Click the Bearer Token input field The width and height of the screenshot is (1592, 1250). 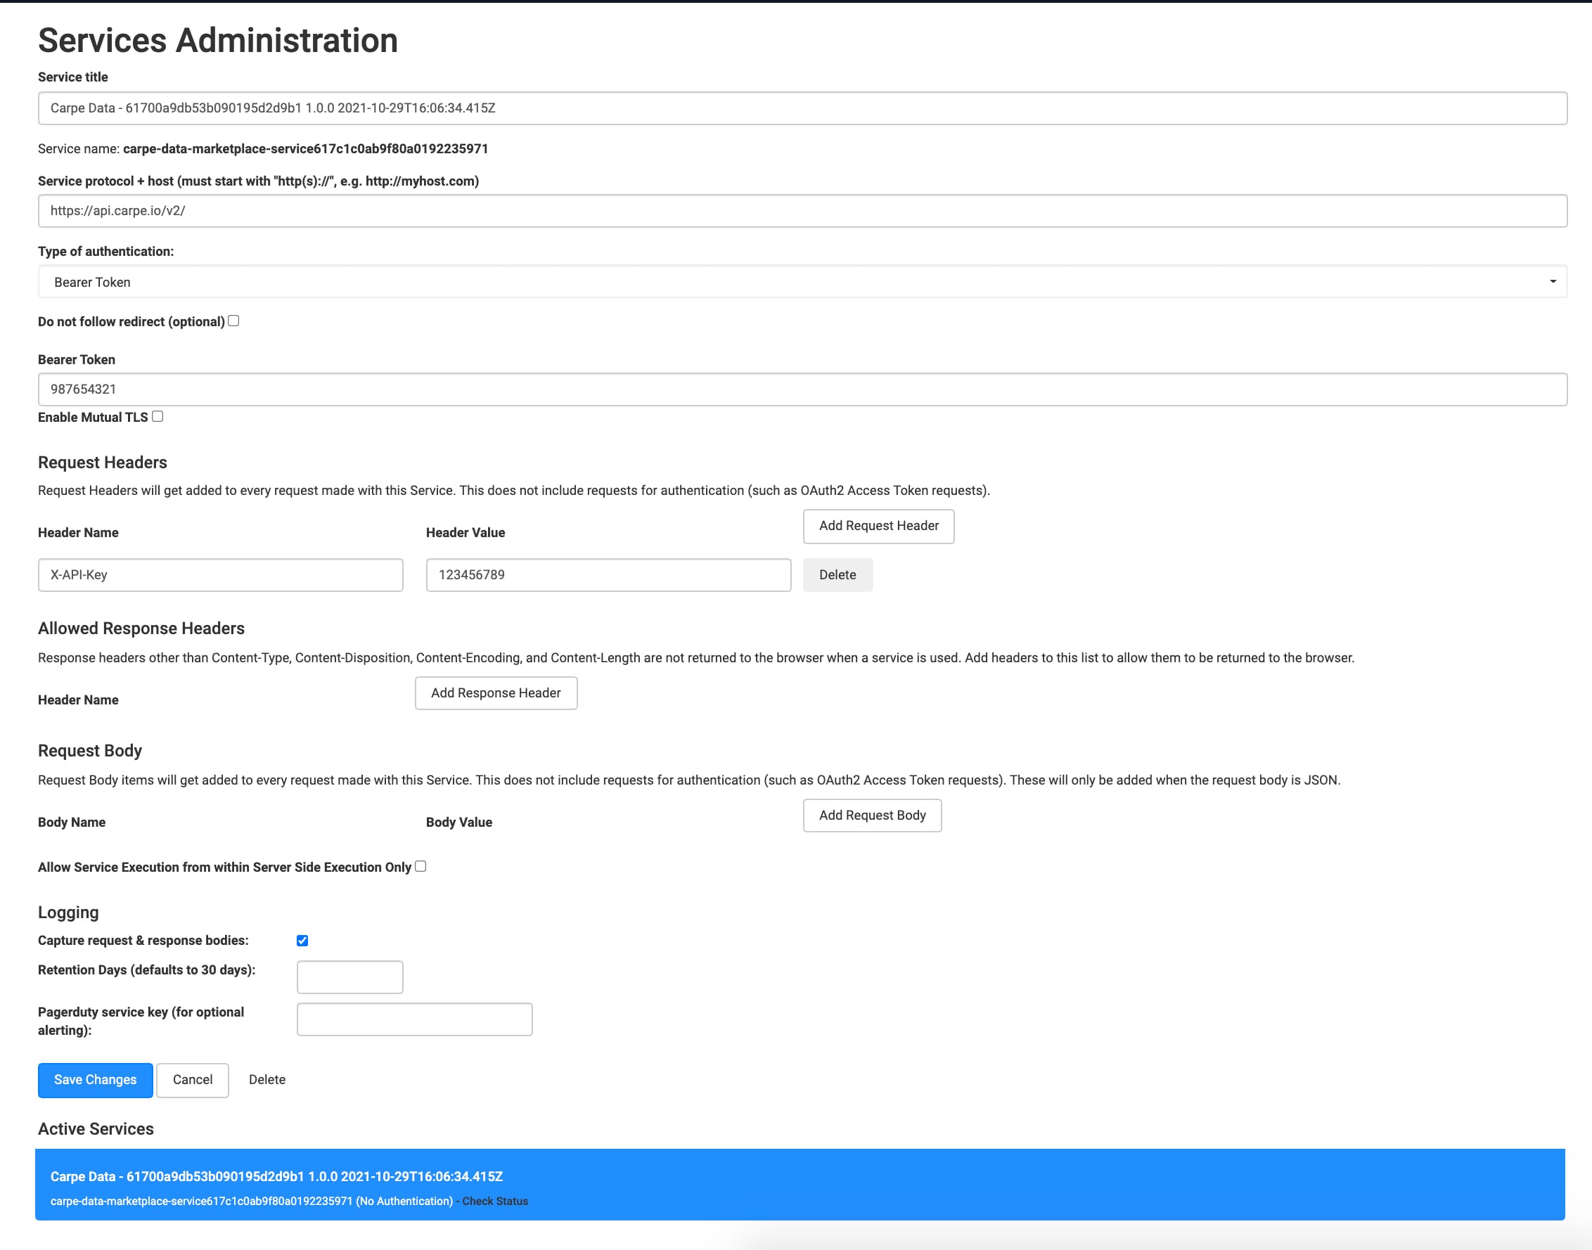(802, 389)
